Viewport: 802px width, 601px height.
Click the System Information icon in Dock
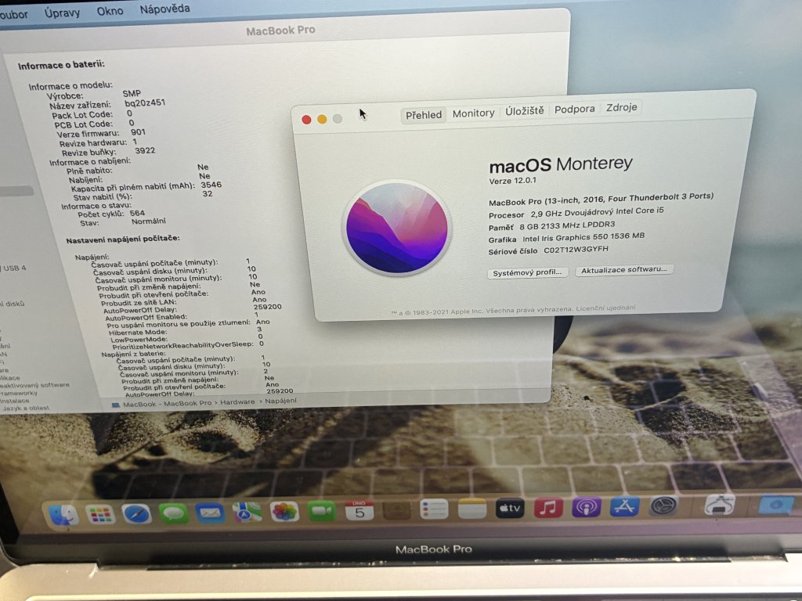[720, 505]
